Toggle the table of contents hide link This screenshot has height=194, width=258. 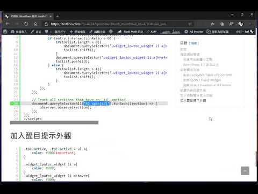[x=194, y=43]
